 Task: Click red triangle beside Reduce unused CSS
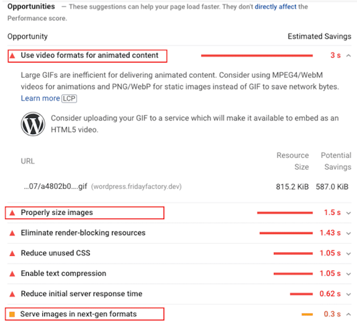pyautogui.click(x=12, y=254)
